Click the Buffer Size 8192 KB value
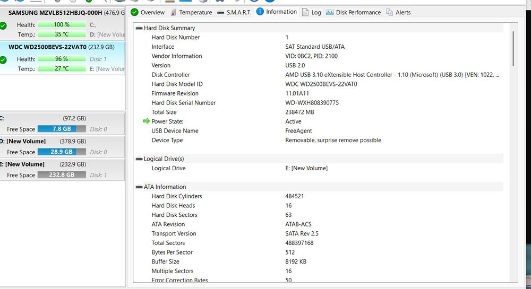 (296, 261)
